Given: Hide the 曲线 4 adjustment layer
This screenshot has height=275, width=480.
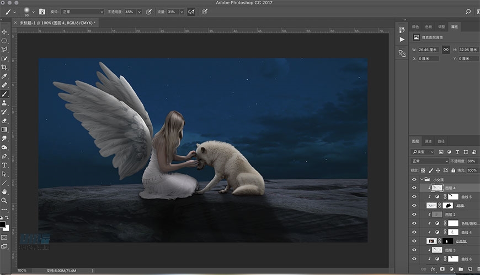Looking at the screenshot, I should 414,232.
